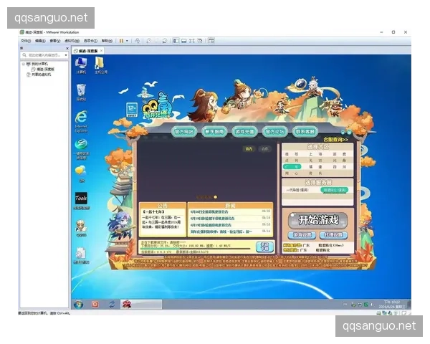This screenshot has width=430, height=344.
Task: Open the dropdown arrow beside the pause icon
Action: pos(127,41)
